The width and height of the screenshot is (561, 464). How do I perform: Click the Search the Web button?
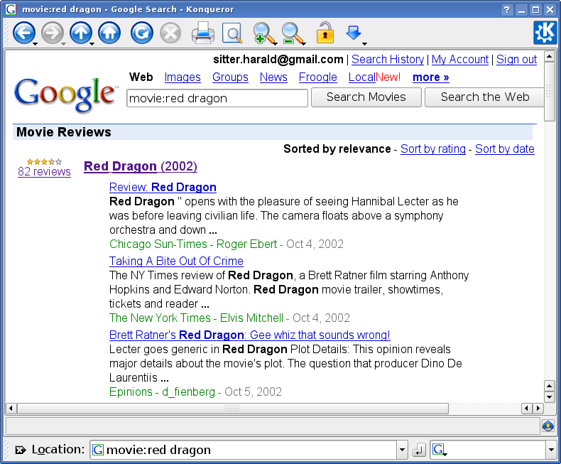click(485, 97)
